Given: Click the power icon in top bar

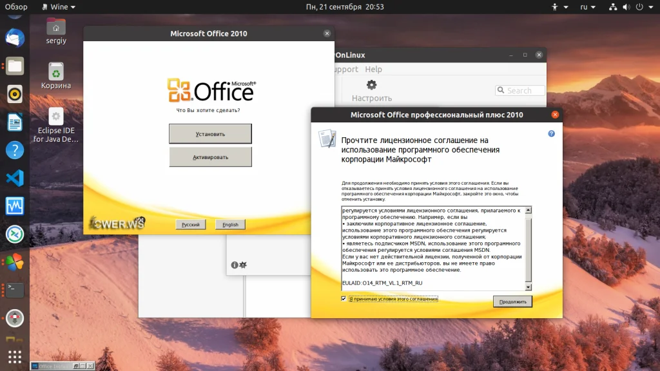Looking at the screenshot, I should (639, 6).
